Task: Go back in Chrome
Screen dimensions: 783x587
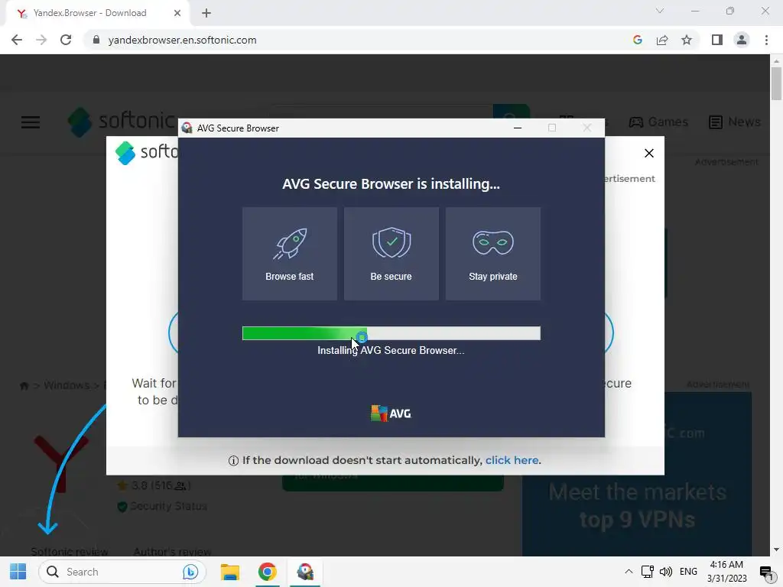Action: click(17, 40)
